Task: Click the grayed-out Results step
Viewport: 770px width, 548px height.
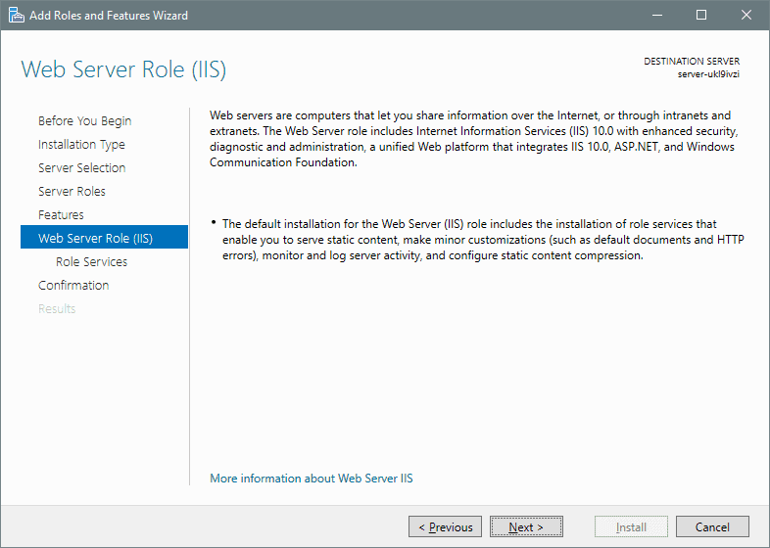Action: 57,309
